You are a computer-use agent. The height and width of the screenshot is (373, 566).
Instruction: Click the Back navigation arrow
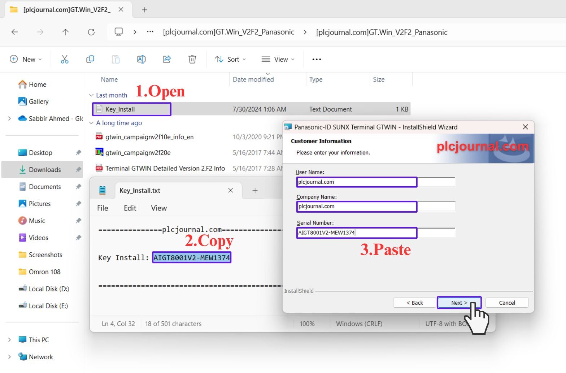[x=15, y=32]
